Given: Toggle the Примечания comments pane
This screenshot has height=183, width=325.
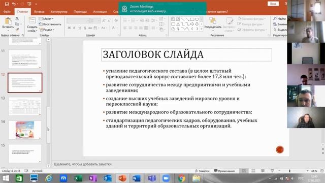Looking at the screenshot, I should pos(224,171).
